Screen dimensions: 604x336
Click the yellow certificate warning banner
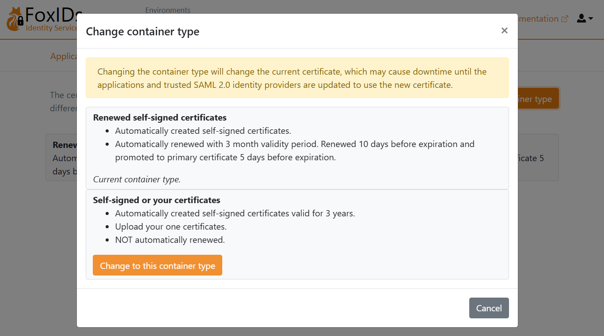coord(297,78)
